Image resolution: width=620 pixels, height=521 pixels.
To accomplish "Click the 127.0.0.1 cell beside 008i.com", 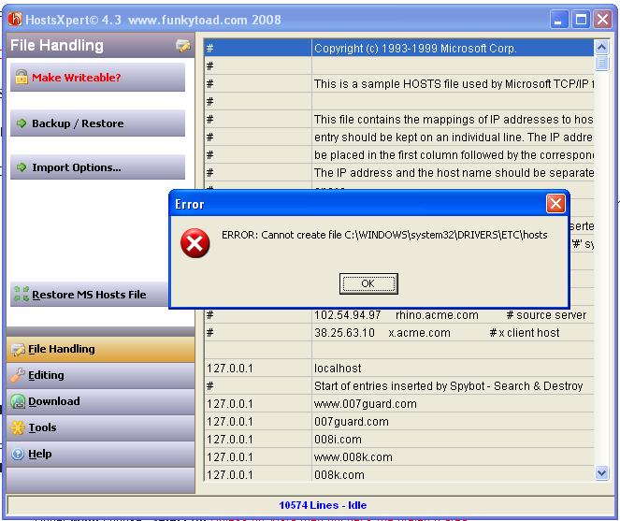I will click(x=258, y=440).
